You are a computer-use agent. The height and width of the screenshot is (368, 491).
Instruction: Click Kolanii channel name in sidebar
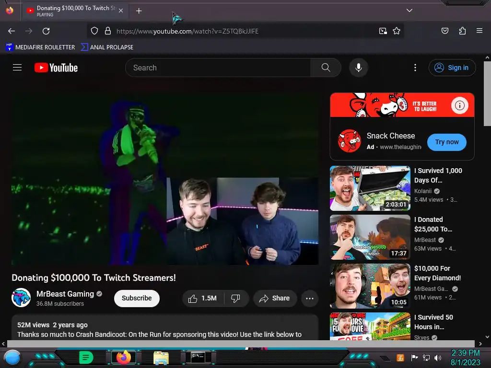pyautogui.click(x=423, y=191)
